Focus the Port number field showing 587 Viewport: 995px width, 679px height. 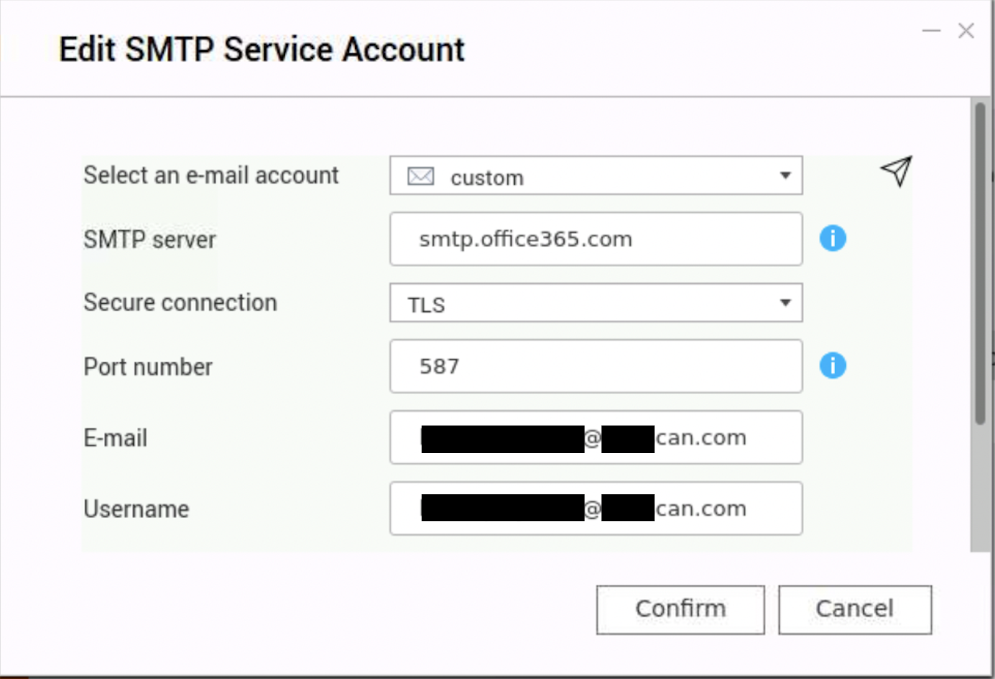(x=596, y=366)
